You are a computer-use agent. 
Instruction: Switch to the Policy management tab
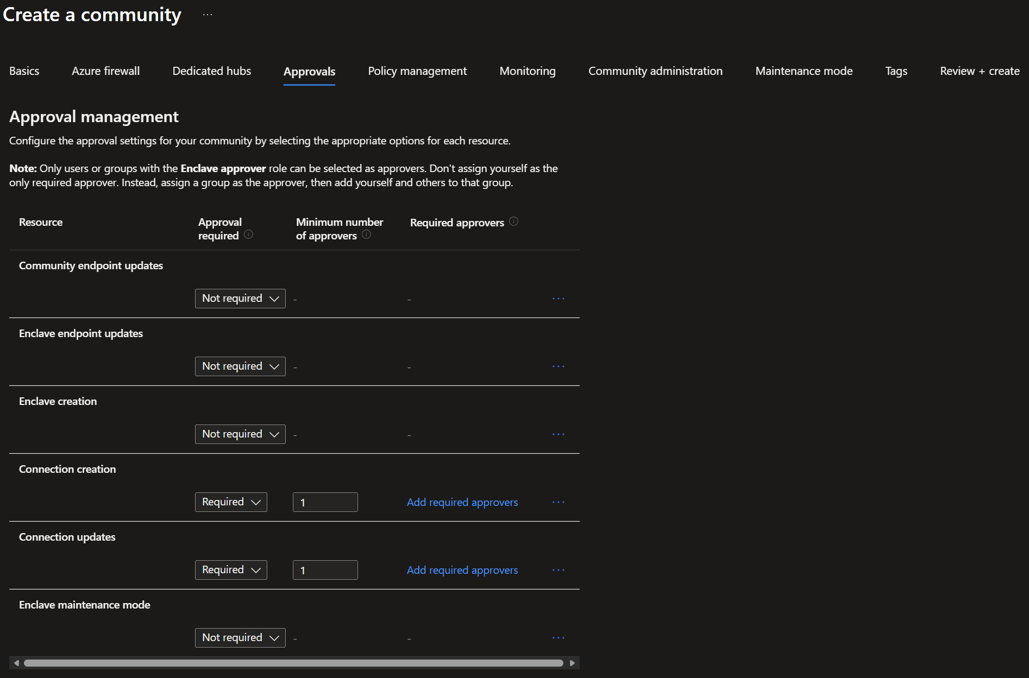417,71
